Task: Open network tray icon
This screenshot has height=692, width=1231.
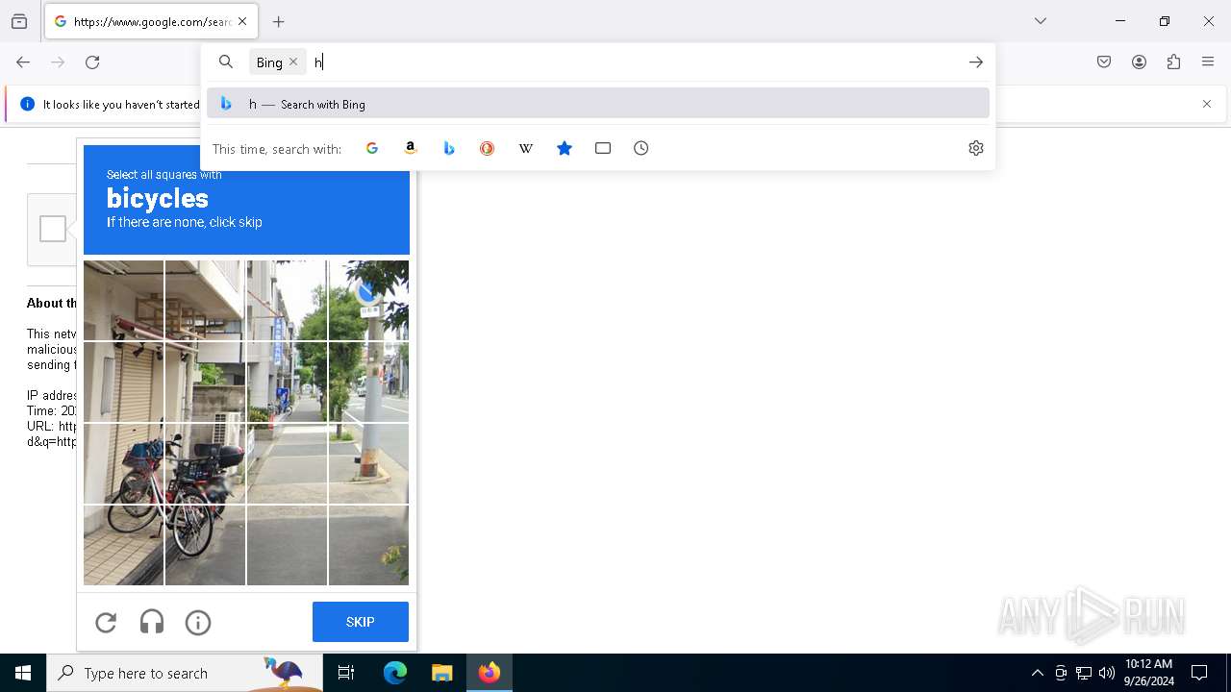Action: [1084, 673]
